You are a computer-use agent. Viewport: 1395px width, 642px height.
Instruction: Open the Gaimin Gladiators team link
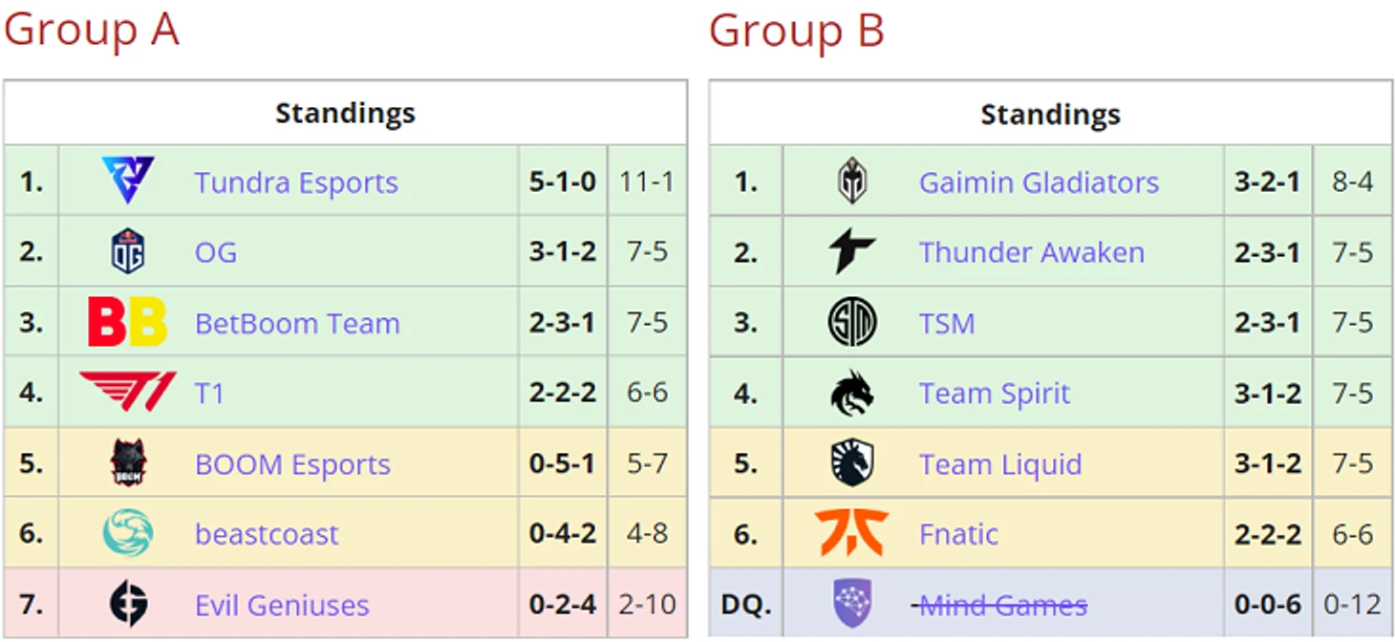(1039, 182)
